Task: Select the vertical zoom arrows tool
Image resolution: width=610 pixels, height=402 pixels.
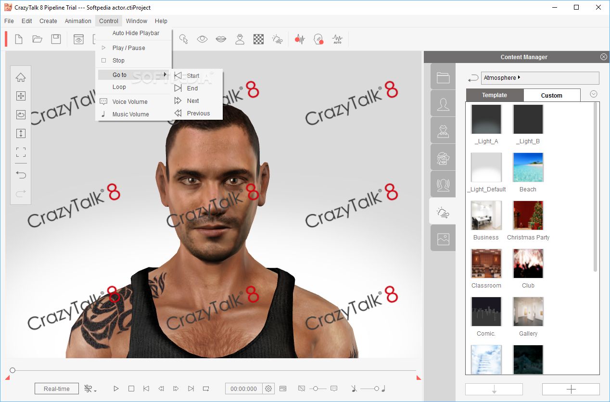Action: 21,134
